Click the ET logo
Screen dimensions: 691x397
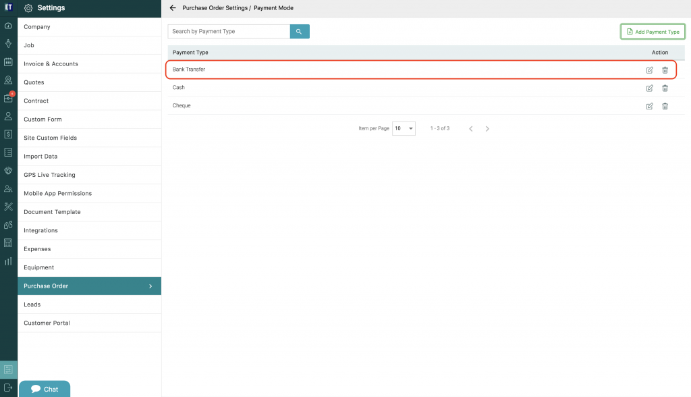pos(8,7)
